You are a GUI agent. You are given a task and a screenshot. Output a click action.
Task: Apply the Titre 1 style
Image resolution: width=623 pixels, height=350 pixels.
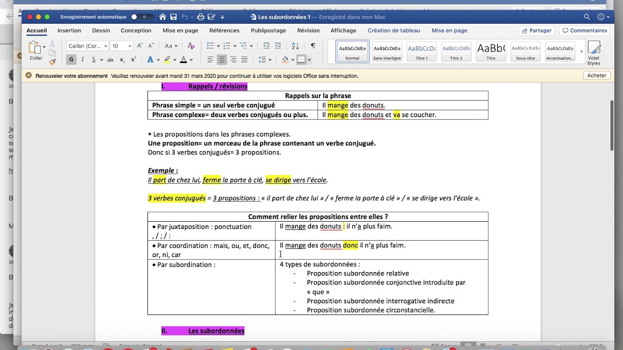click(x=421, y=52)
